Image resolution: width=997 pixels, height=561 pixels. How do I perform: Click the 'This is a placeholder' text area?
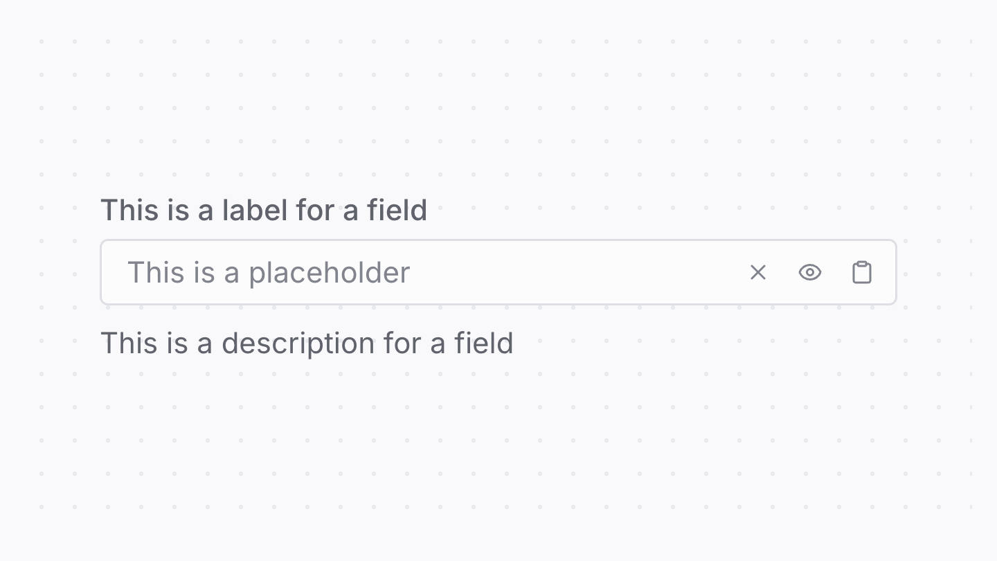point(269,272)
